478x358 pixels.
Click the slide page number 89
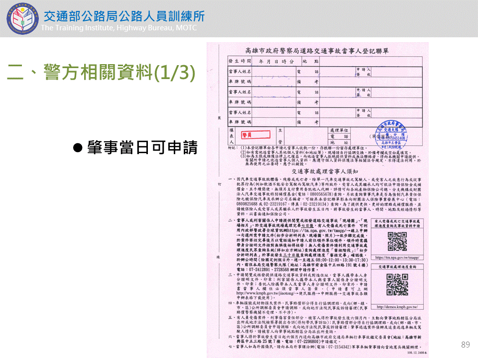click(466, 345)
